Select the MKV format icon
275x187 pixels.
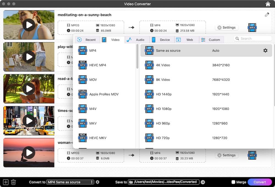pyautogui.click(x=82, y=123)
